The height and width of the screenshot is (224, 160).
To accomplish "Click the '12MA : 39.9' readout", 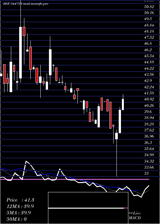I will (x=20, y=206).
